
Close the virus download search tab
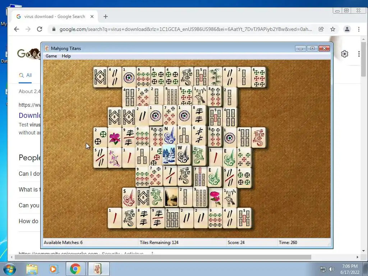92,17
